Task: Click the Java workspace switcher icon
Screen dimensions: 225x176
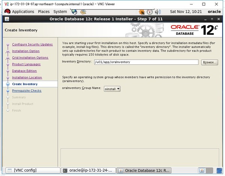Action: pyautogui.click(x=202, y=170)
